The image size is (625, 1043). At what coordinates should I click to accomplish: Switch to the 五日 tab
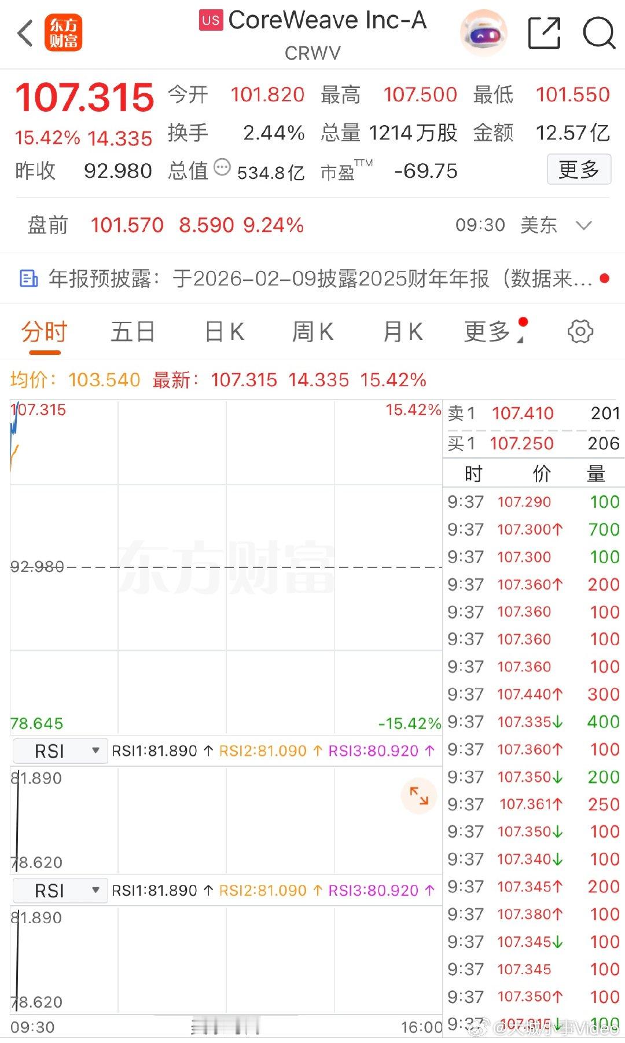133,332
